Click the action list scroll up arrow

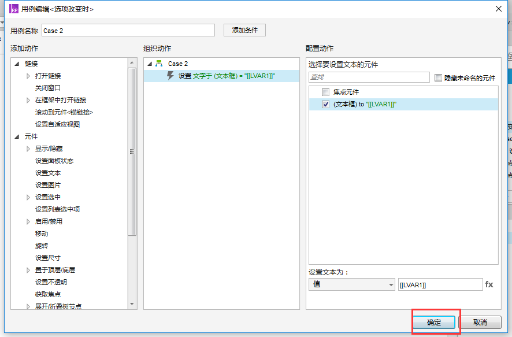pos(132,62)
